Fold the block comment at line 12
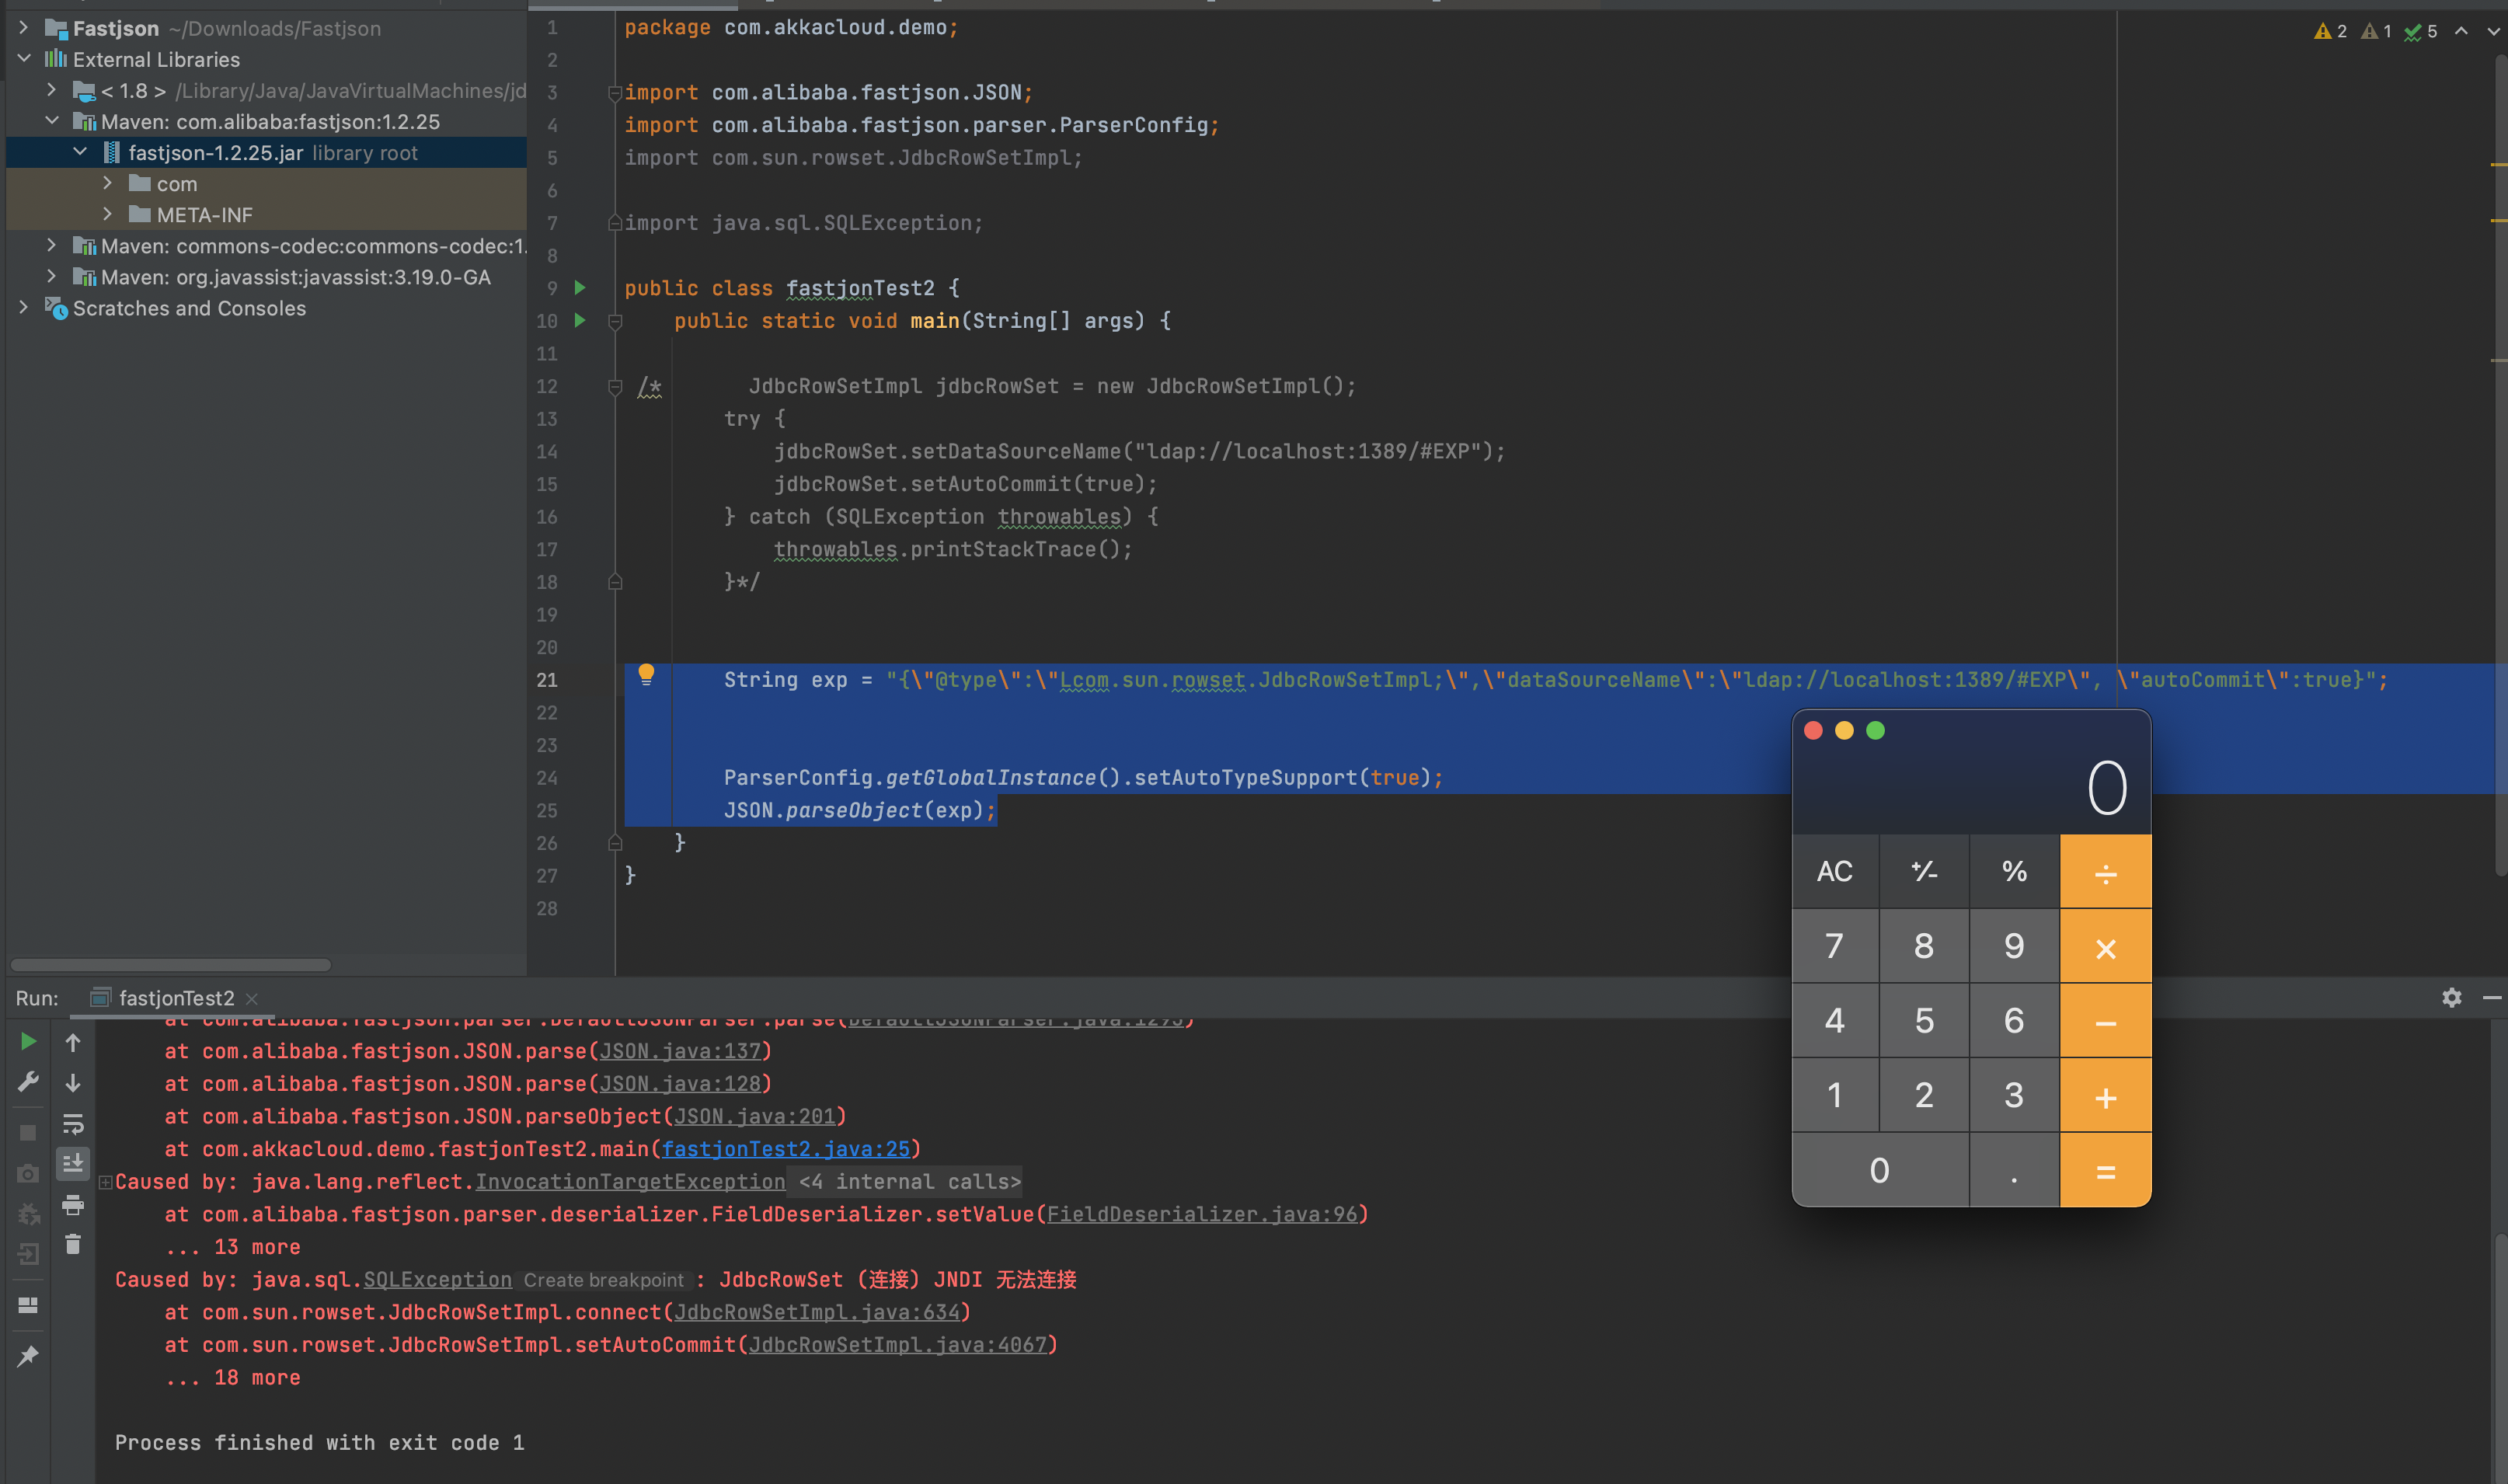Viewport: 2508px width, 1484px height. pos(615,386)
